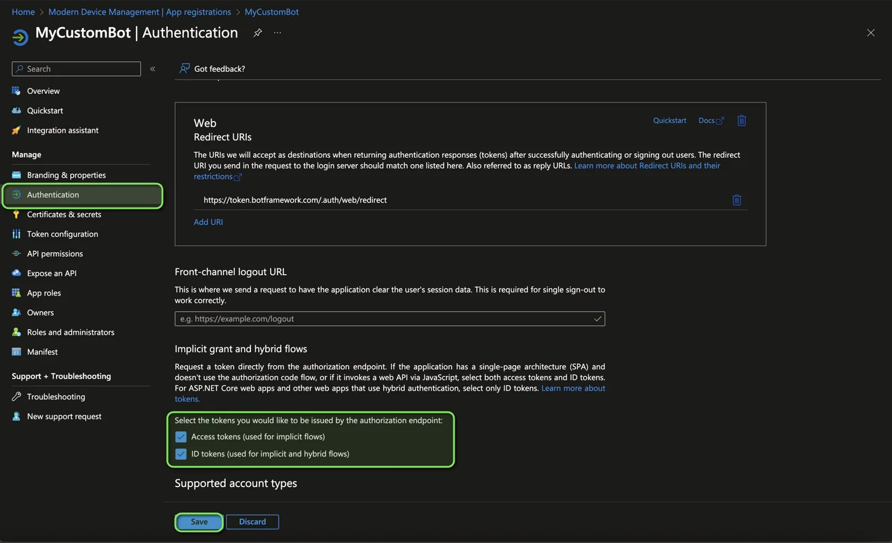The width and height of the screenshot is (892, 543).
Task: Open New support request in sidebar
Action: [x=64, y=416]
